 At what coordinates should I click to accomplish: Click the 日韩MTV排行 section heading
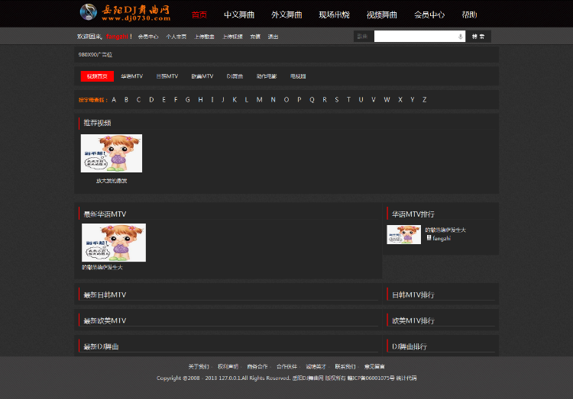click(x=413, y=295)
